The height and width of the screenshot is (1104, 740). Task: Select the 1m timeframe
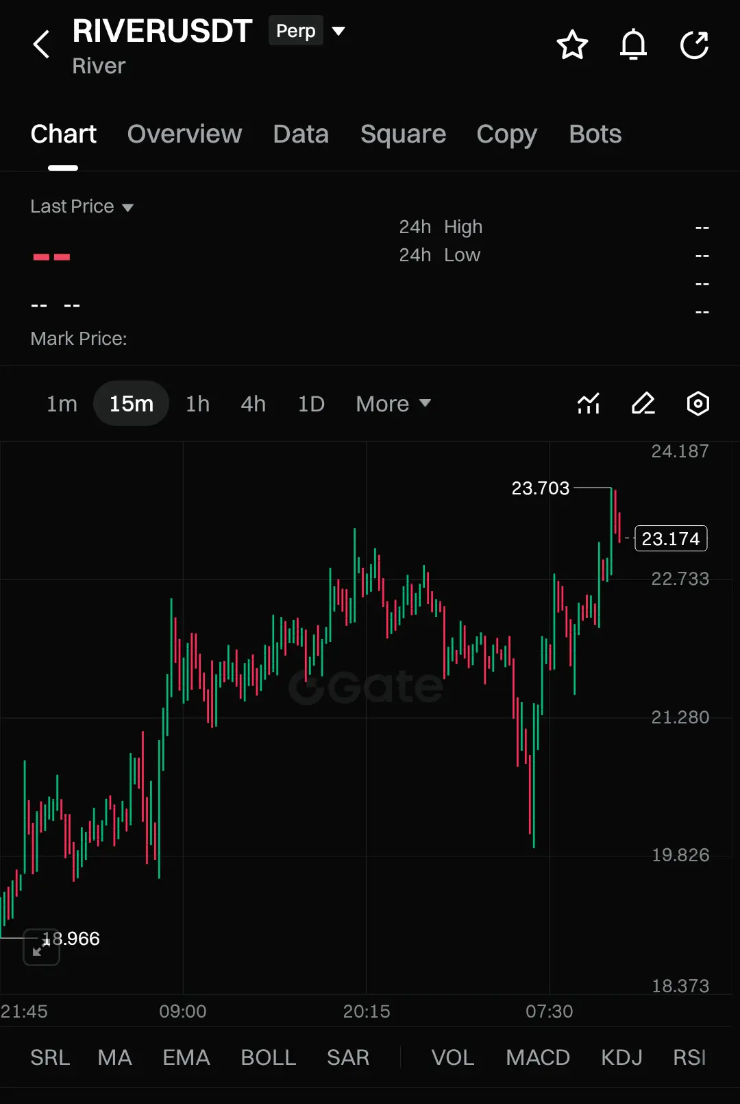click(x=62, y=404)
